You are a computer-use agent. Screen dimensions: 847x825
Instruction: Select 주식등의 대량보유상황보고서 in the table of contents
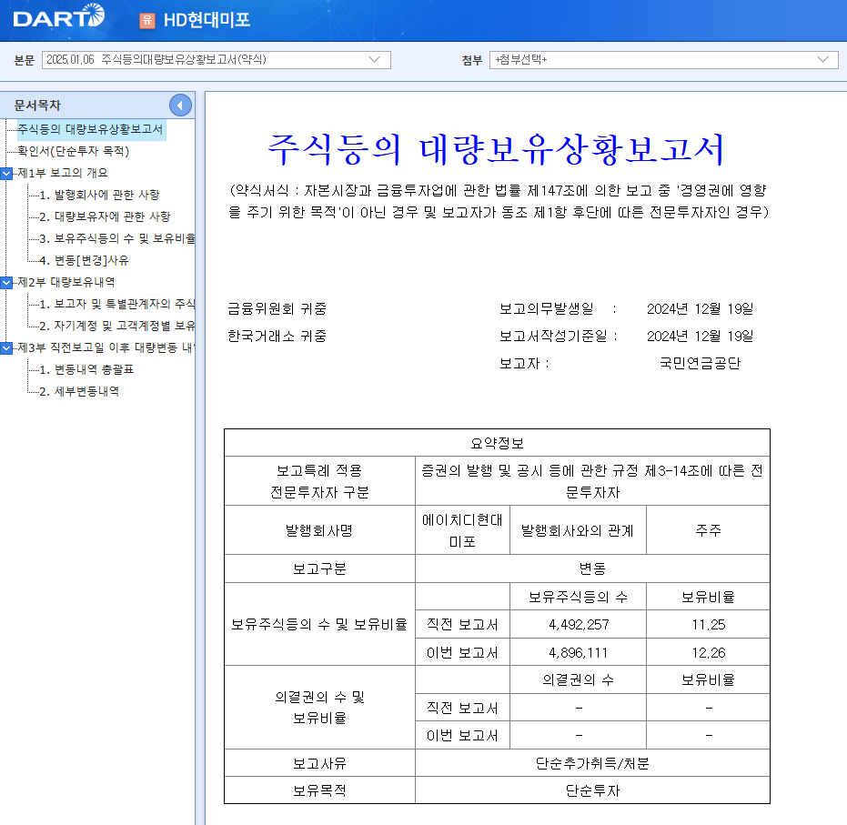click(90, 129)
